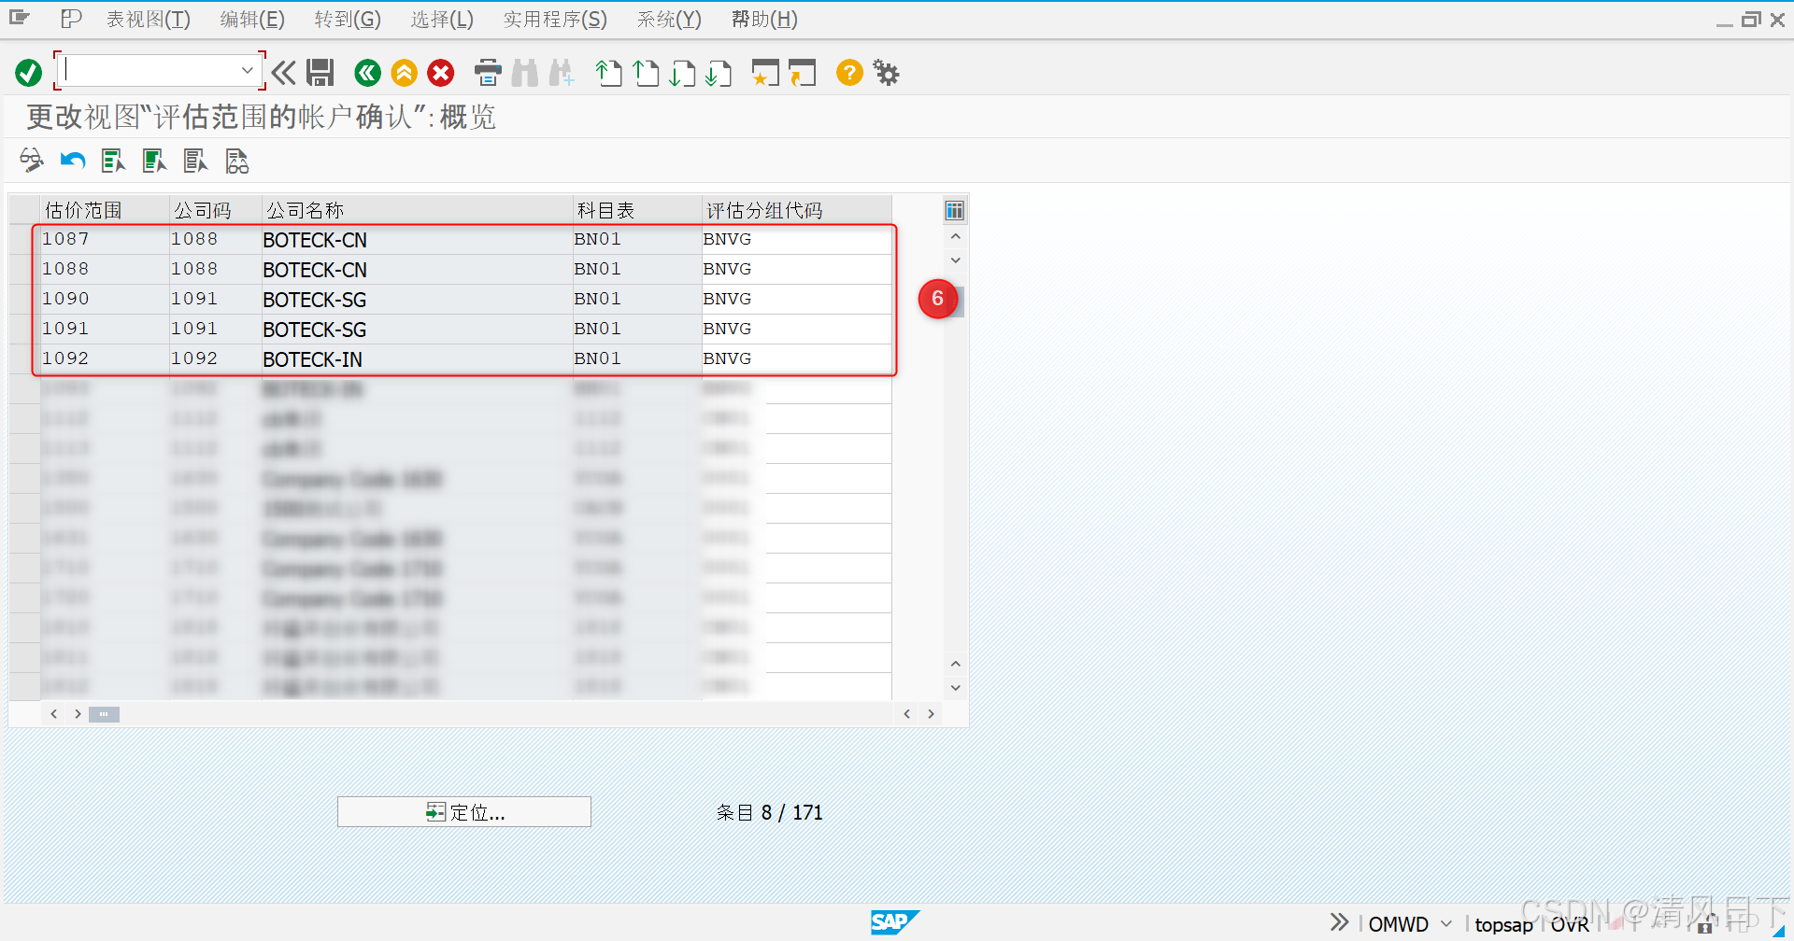Click the Save icon in the toolbar
1794x941 pixels.
click(x=320, y=73)
